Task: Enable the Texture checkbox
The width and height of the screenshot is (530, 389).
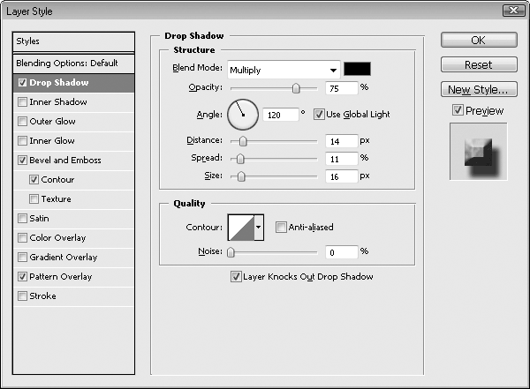Action: 34,198
